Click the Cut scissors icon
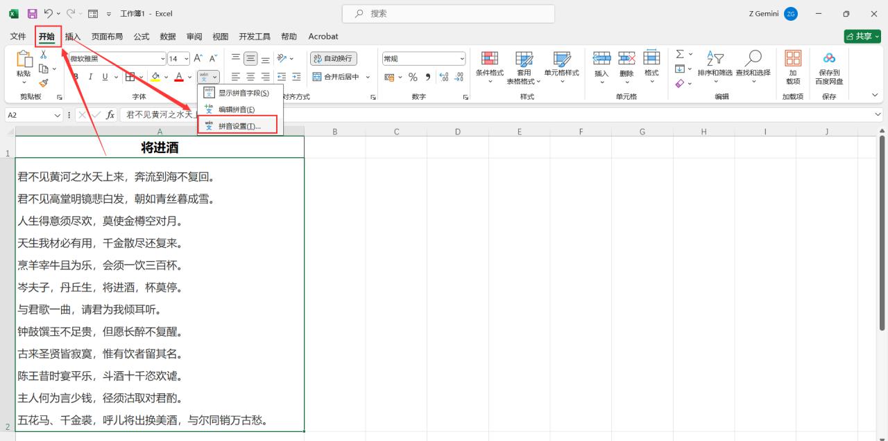 tap(43, 55)
